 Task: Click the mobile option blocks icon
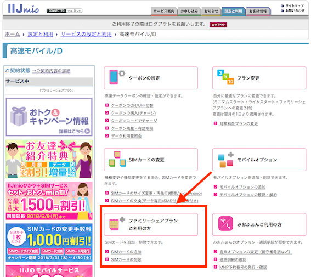226,160
